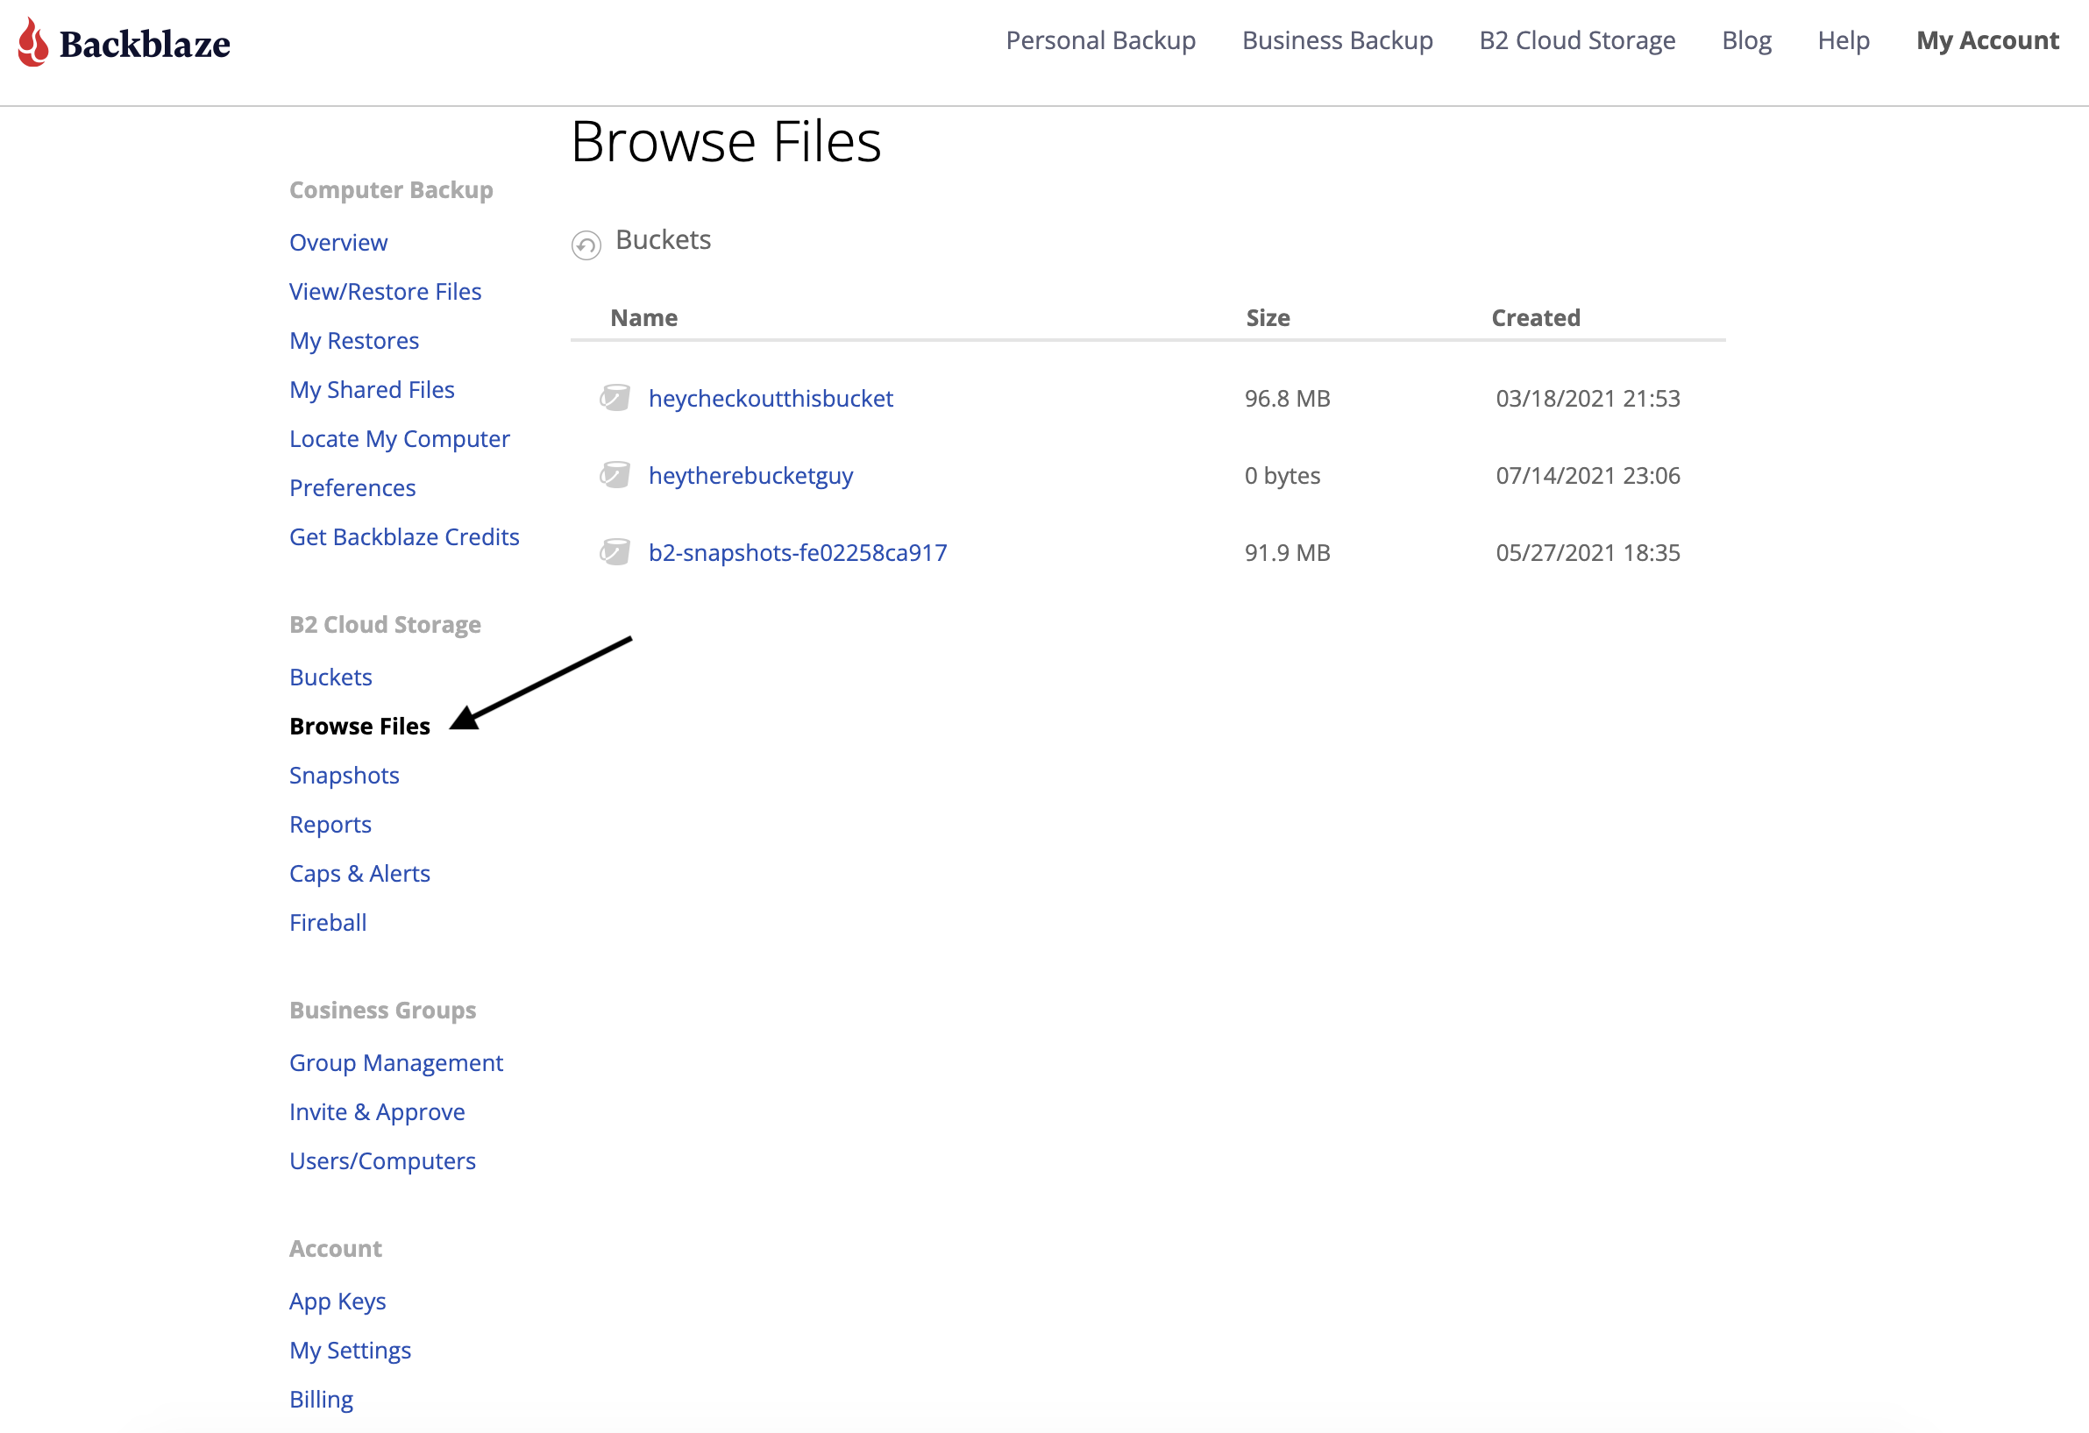Open the b2-snapshots-fe02258ca917 bucket
The width and height of the screenshot is (2089, 1433).
coord(799,552)
